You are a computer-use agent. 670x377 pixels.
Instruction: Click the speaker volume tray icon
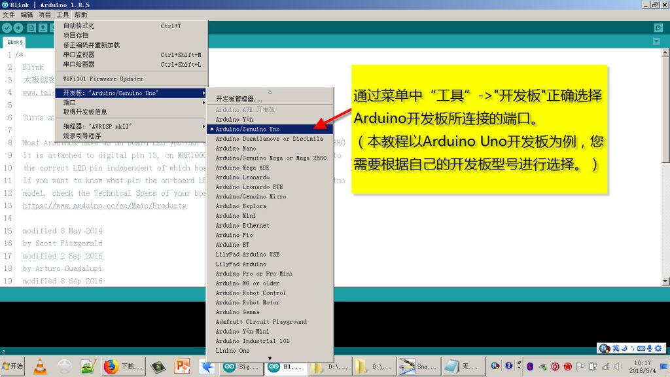tap(618, 367)
